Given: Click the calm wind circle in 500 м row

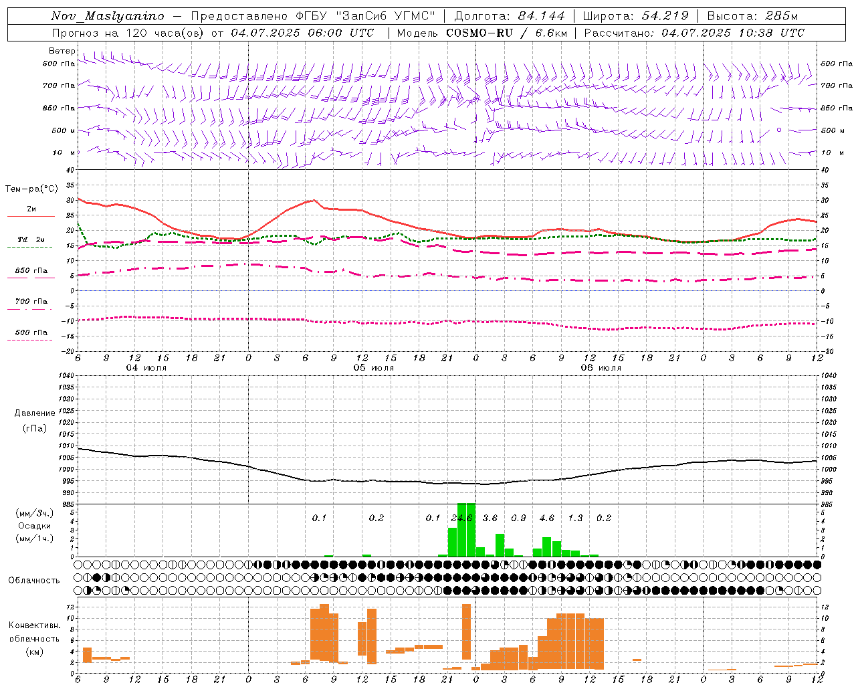Looking at the screenshot, I should pos(778,130).
